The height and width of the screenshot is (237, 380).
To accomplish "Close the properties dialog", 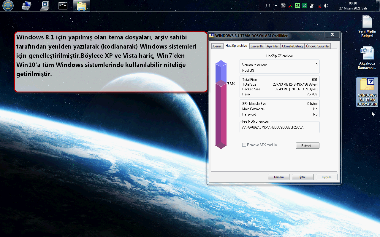I will (x=332, y=34).
